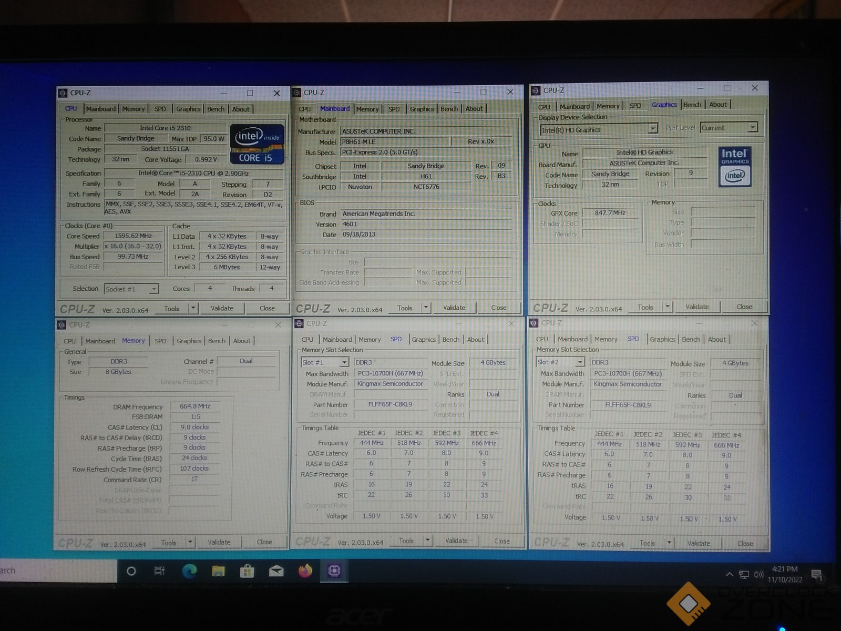Screen dimensions: 841x631
Task: Click the BIOS version field 4601
Action: (x=426, y=224)
